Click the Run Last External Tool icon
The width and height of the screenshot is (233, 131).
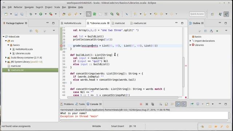pyautogui.click(x=51, y=14)
